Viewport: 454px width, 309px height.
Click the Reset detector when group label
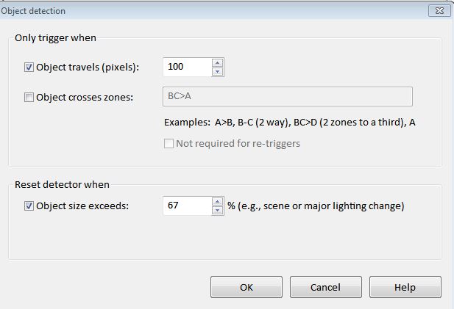click(62, 184)
